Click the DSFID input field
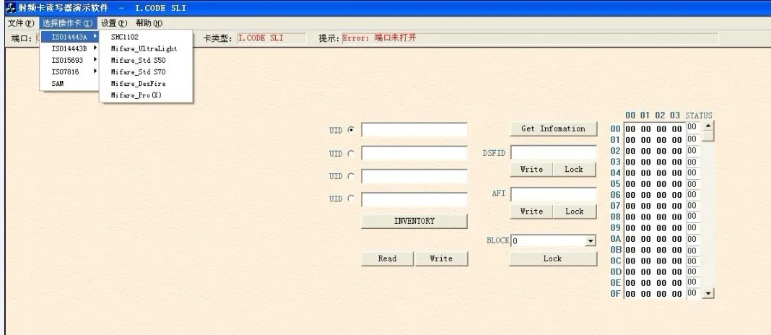The width and height of the screenshot is (771, 335). [553, 152]
